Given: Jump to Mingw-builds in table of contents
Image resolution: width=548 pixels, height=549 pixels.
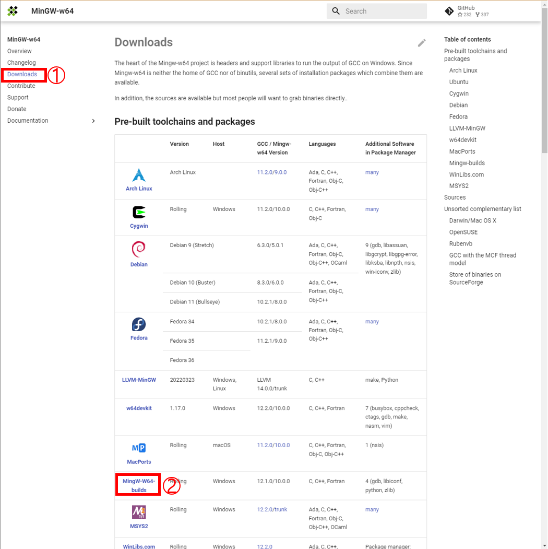Looking at the screenshot, I should (x=467, y=163).
